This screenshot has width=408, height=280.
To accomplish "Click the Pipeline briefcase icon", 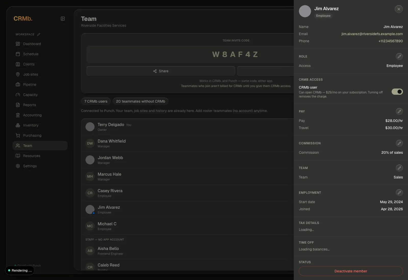I will pos(18,85).
